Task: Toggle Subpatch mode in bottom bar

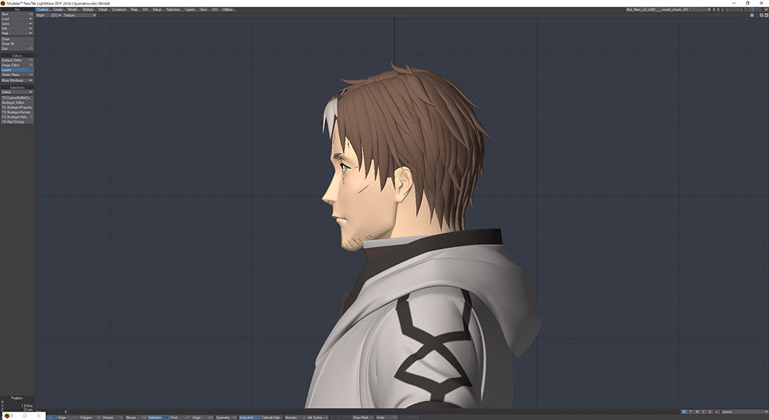Action: pyautogui.click(x=248, y=417)
